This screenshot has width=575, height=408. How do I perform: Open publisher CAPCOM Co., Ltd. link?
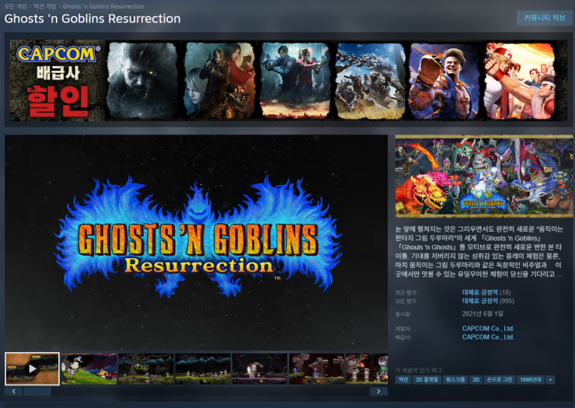(488, 337)
